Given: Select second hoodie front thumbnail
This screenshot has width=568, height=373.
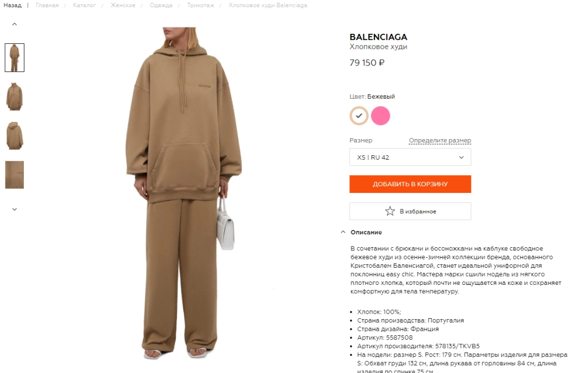Looking at the screenshot, I should 14,96.
